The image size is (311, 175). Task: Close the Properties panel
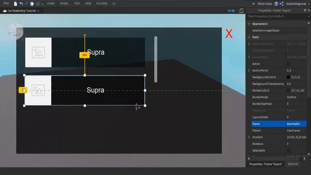point(309,10)
